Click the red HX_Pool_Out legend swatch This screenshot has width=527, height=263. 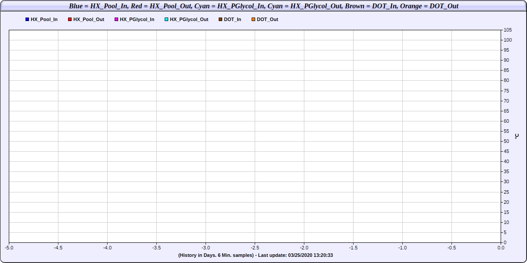[70, 19]
